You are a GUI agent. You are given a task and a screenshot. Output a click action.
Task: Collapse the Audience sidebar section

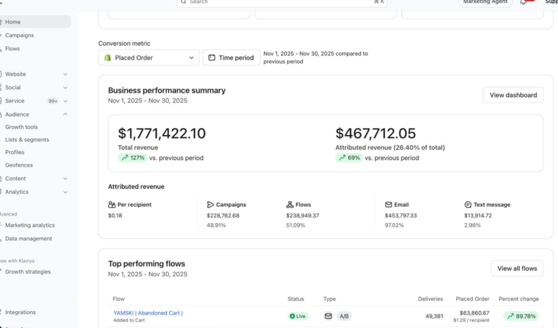click(x=65, y=114)
